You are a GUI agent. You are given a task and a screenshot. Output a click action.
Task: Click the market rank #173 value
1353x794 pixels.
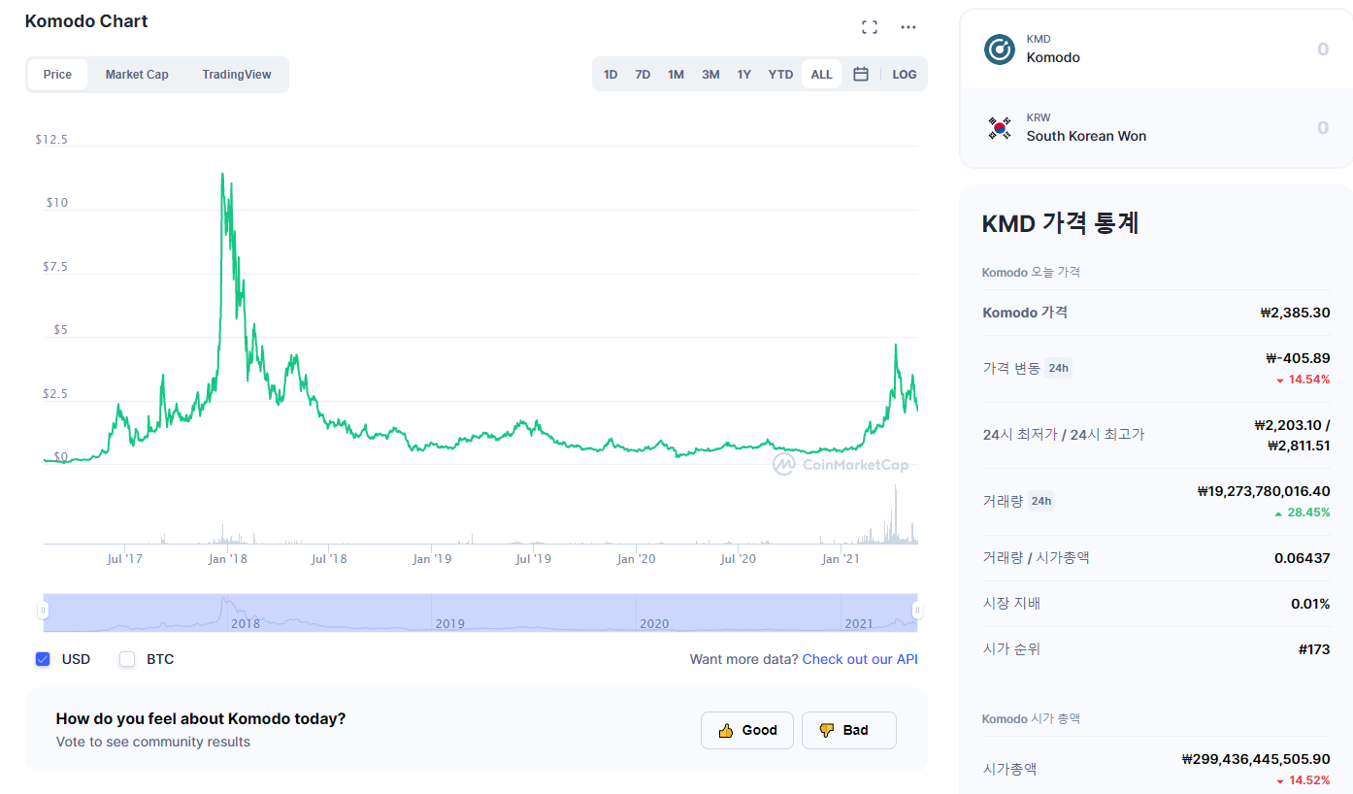(1314, 649)
